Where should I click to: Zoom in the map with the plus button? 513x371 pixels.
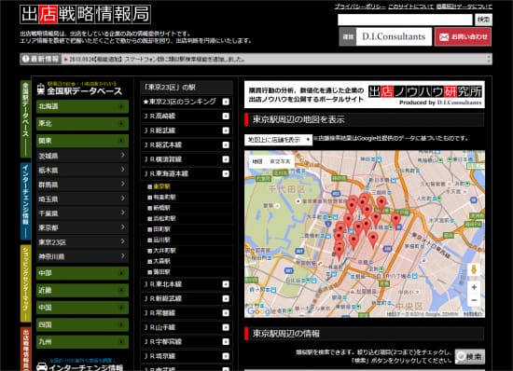pos(474,287)
